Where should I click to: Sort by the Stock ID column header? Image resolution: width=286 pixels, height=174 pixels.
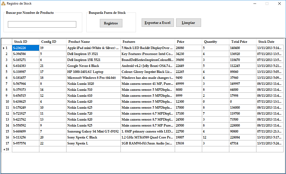click(x=26, y=41)
